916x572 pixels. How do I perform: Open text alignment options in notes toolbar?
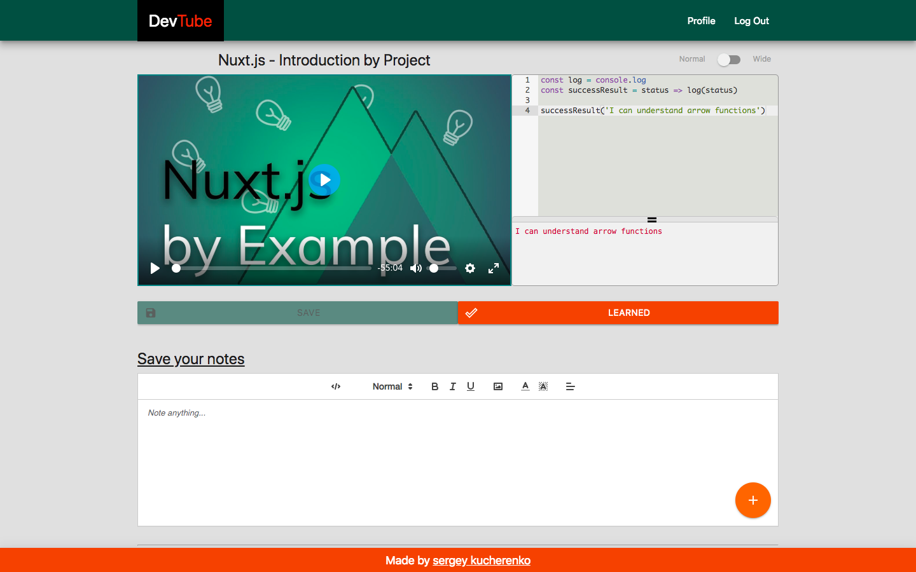[x=570, y=386]
